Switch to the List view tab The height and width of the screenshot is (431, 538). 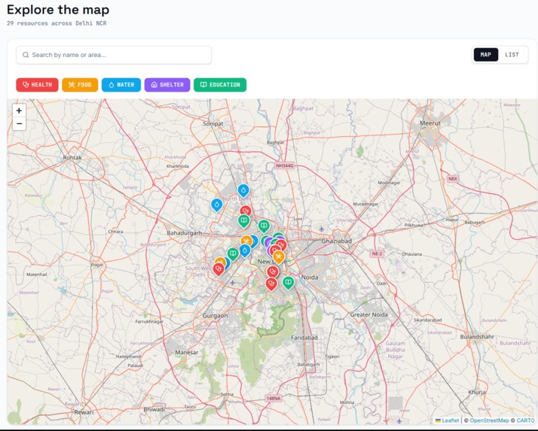(512, 55)
